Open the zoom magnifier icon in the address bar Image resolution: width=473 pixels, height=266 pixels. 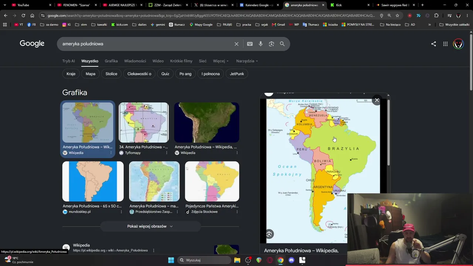tap(389, 16)
